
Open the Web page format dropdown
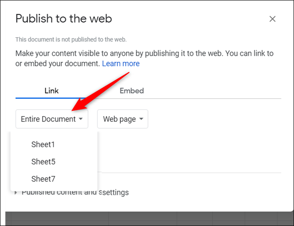[x=122, y=119]
